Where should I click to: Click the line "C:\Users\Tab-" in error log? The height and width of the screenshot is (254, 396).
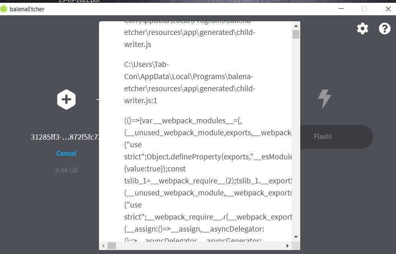coord(146,65)
